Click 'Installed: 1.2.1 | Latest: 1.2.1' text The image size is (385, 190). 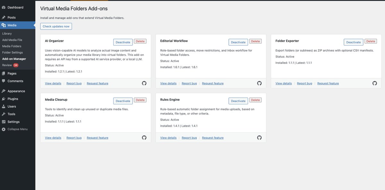[x=64, y=72]
